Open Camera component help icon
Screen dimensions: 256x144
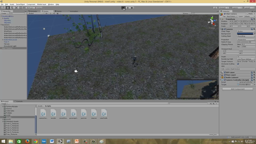pyautogui.click(x=252, y=29)
